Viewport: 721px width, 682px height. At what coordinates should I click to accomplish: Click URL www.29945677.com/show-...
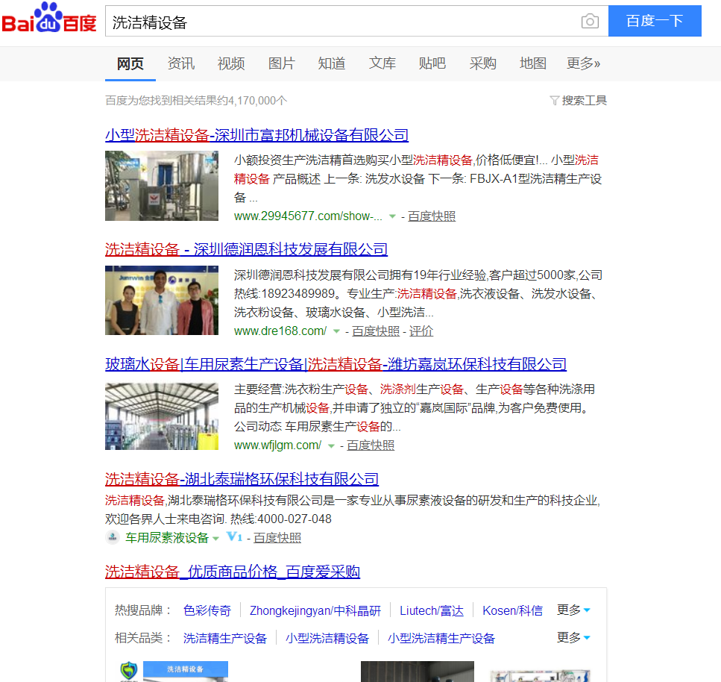[x=308, y=216]
